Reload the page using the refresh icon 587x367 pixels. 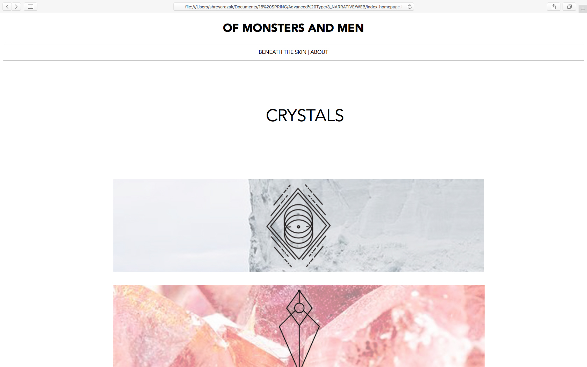410,7
